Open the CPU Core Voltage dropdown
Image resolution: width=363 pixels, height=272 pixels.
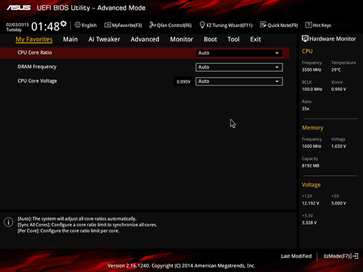pos(239,82)
